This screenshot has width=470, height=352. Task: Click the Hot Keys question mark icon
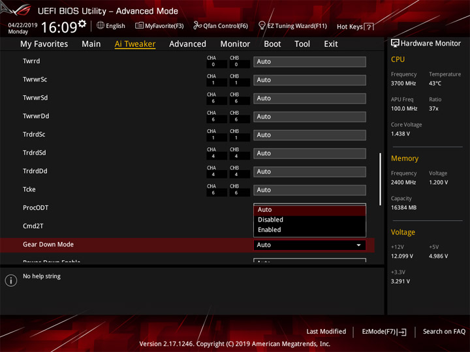click(x=369, y=27)
